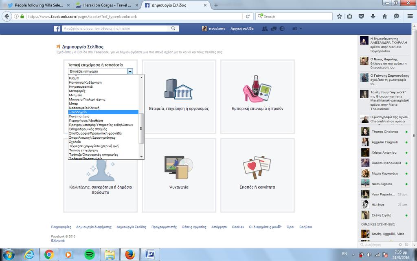
Task: Choose Σχολείο category
Action: [x=104, y=142]
